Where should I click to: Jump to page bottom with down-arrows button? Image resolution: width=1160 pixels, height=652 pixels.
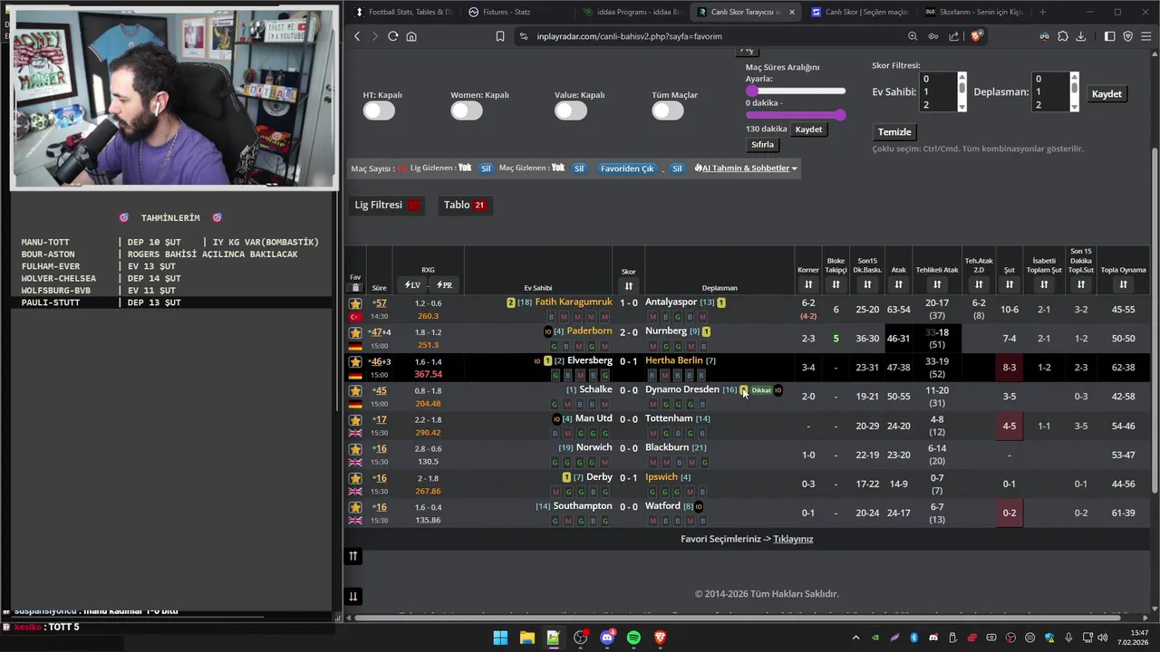click(353, 596)
